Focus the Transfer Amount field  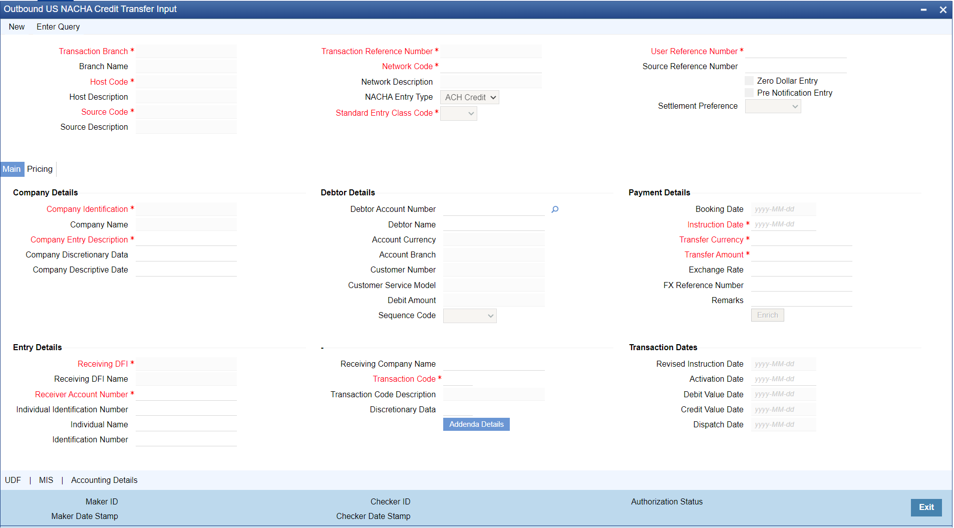802,254
